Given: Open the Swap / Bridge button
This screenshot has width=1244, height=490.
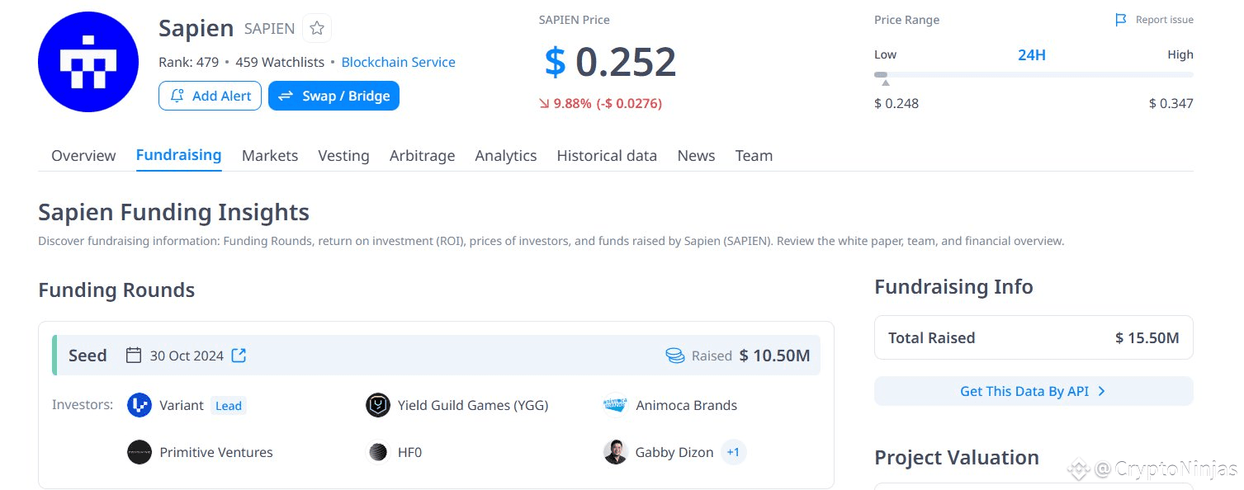Looking at the screenshot, I should click(x=333, y=96).
